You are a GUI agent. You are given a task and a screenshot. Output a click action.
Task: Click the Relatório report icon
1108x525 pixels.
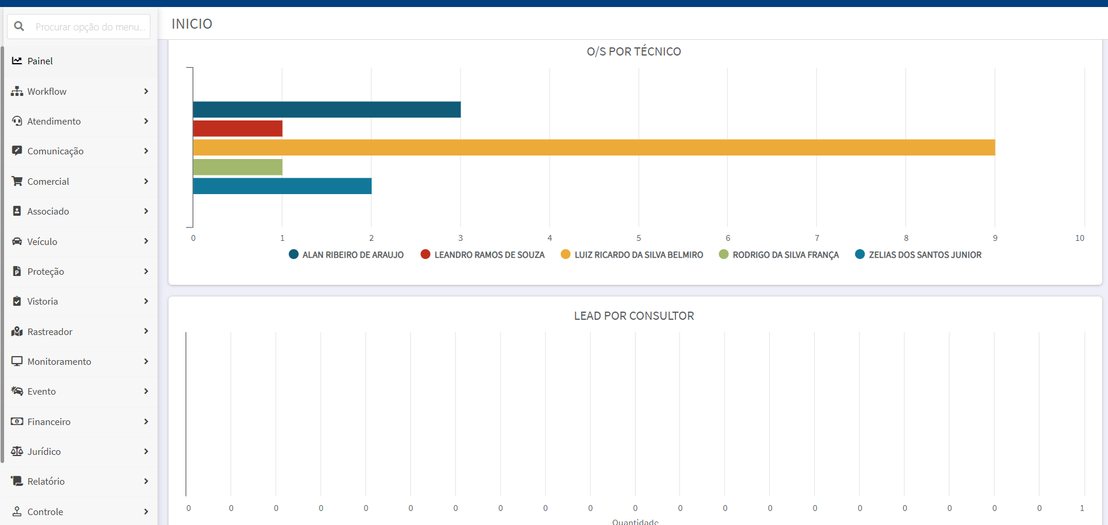pyautogui.click(x=17, y=481)
